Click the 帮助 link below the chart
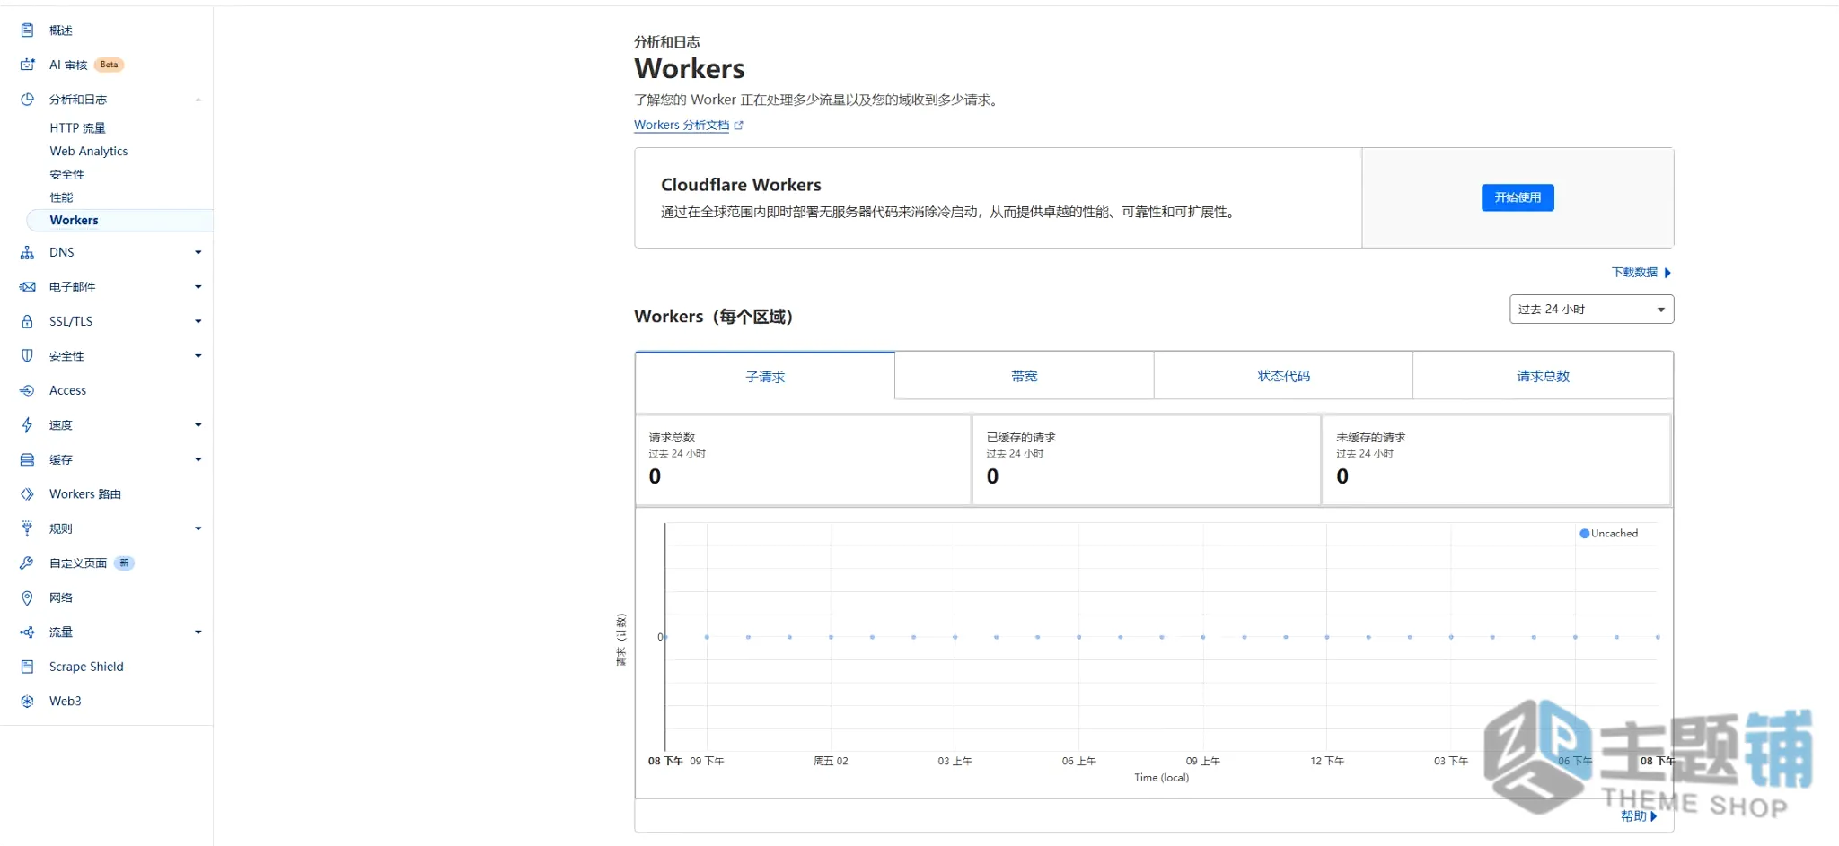 click(x=1633, y=816)
